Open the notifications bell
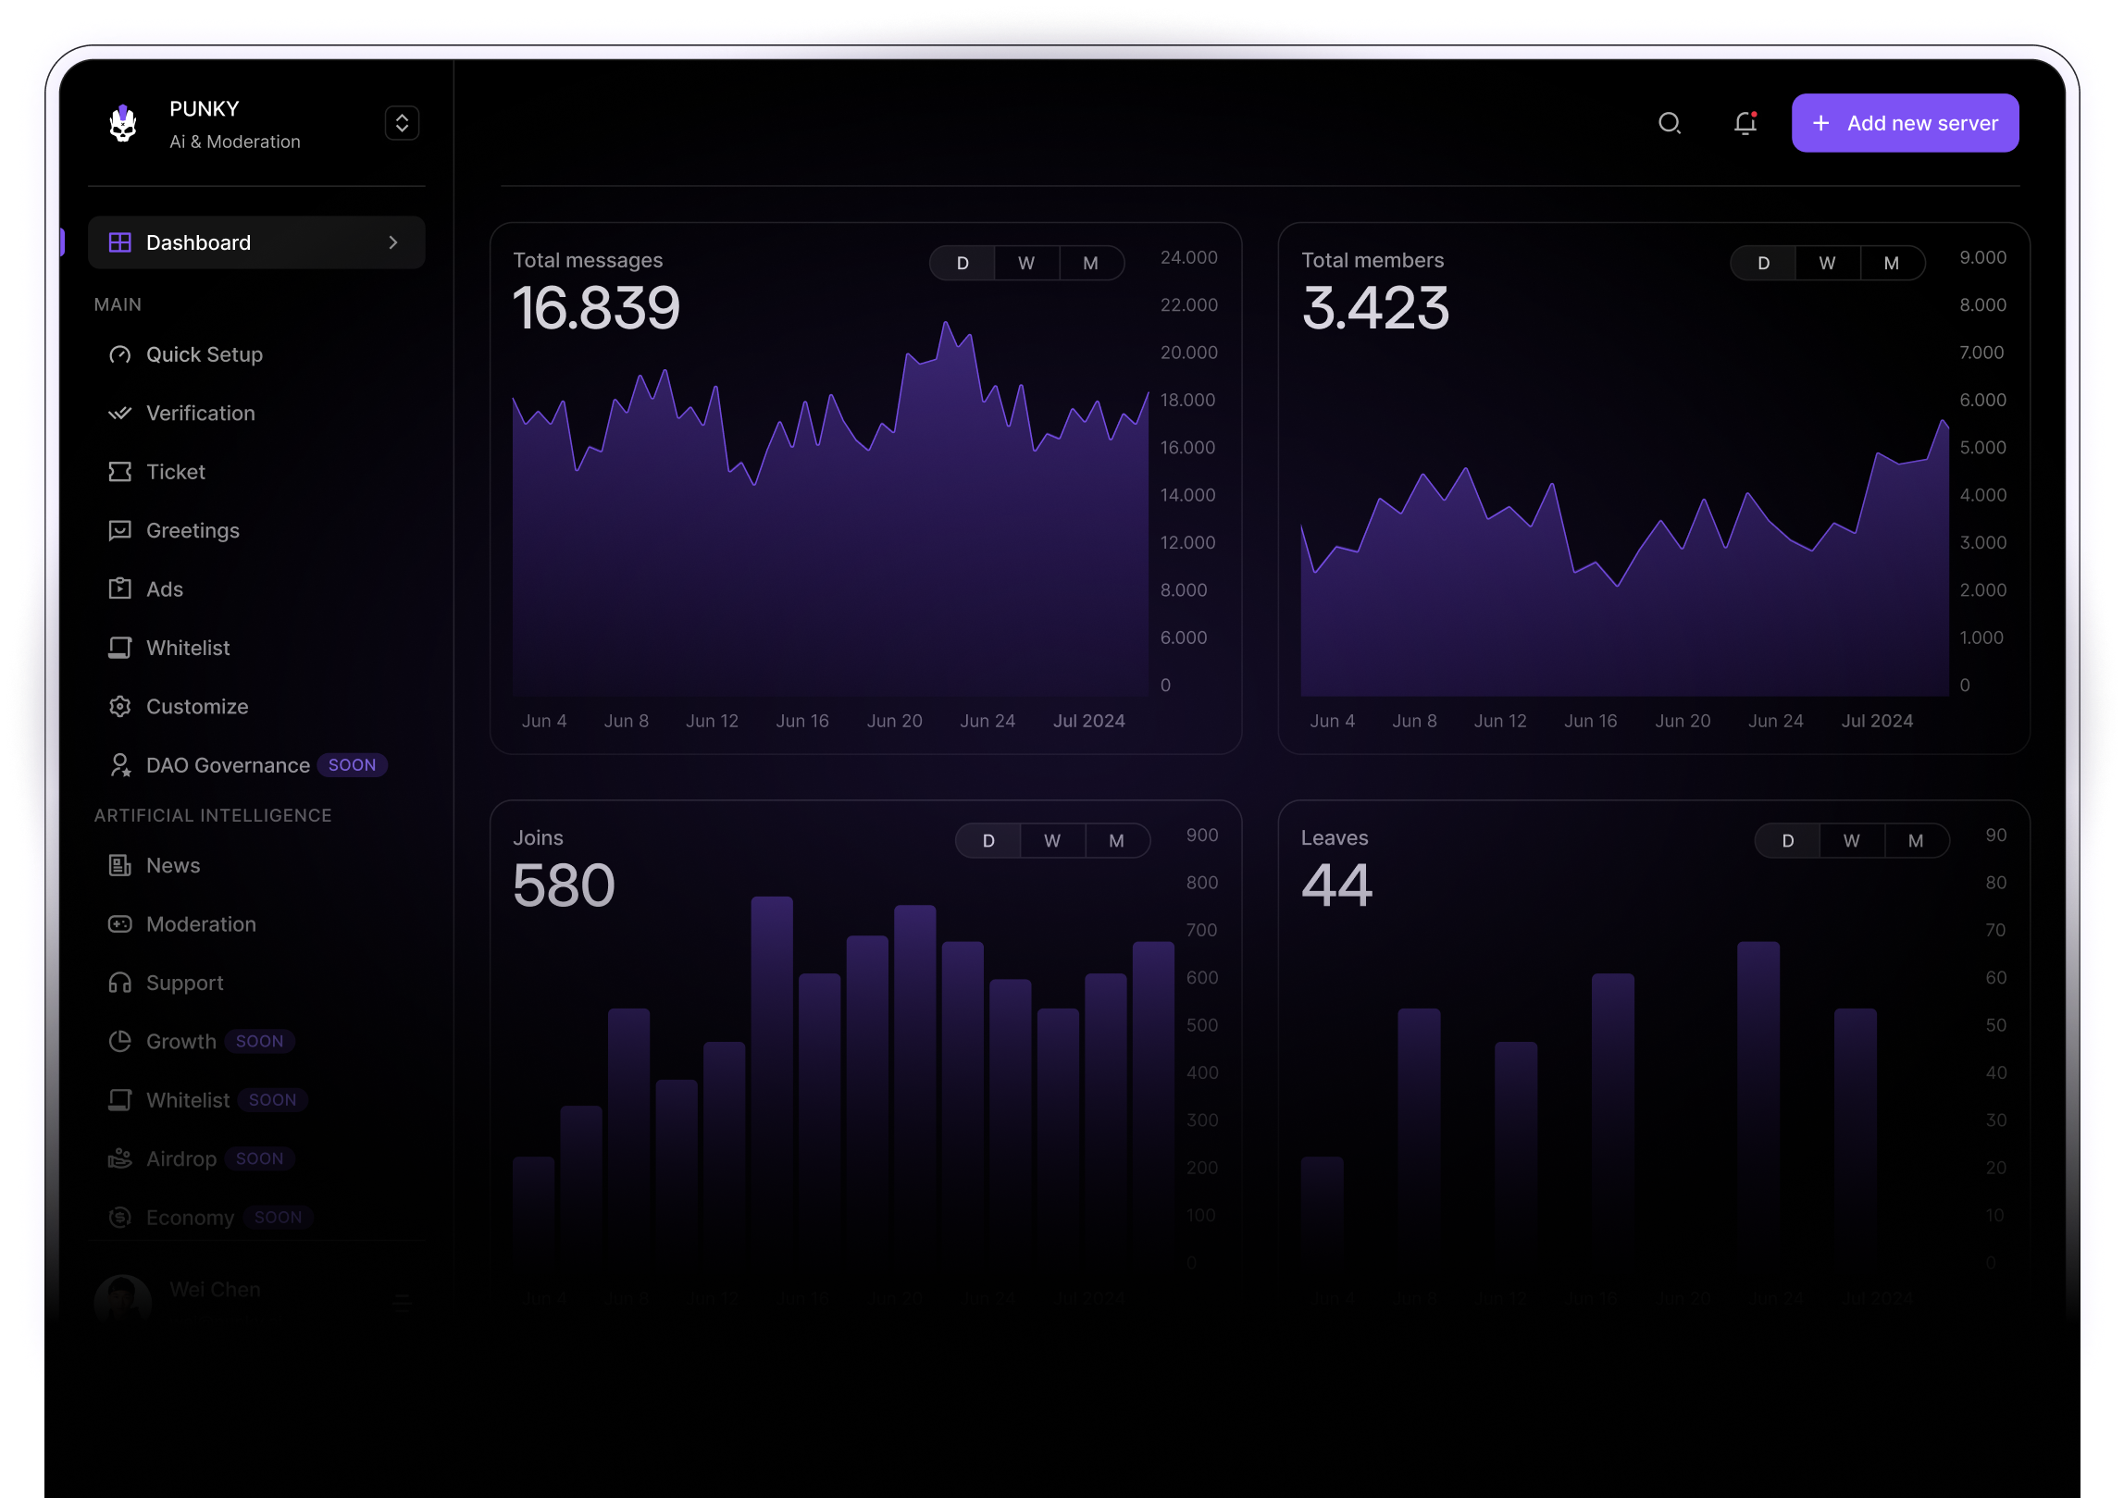Screen dimensions: 2124x1498 coord(1745,123)
